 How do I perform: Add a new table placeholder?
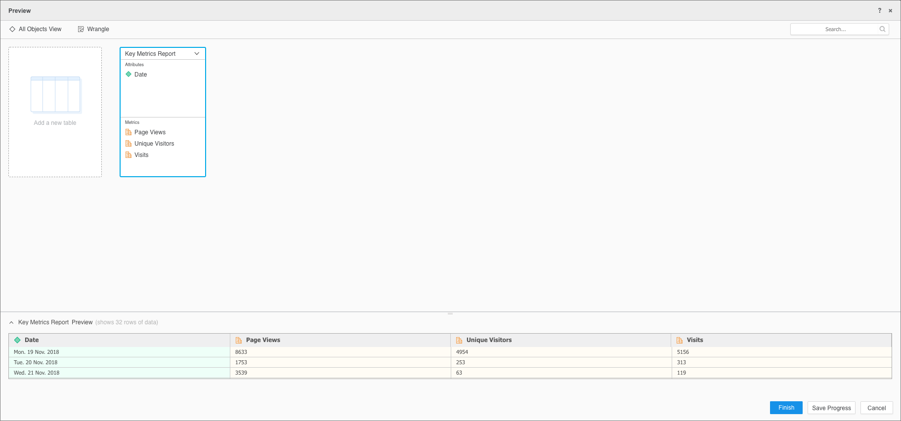55,112
